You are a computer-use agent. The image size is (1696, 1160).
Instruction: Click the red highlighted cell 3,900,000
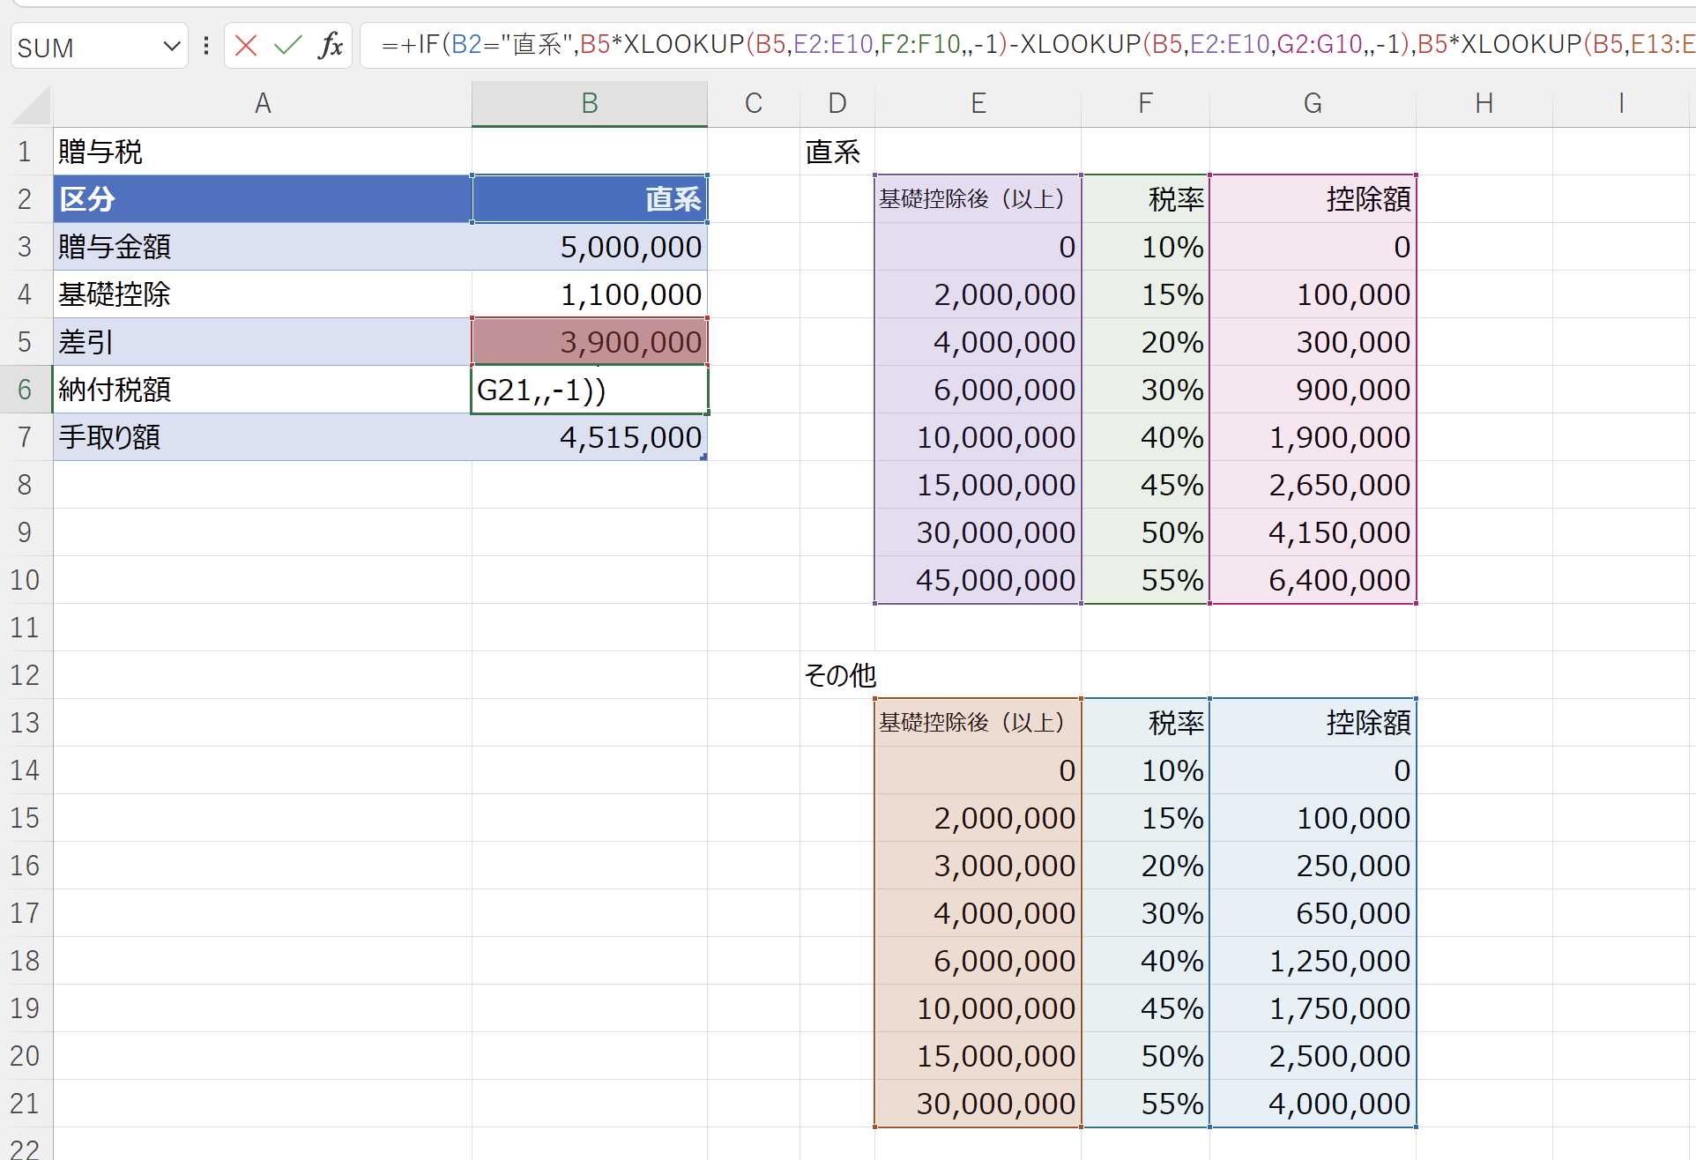coord(590,342)
